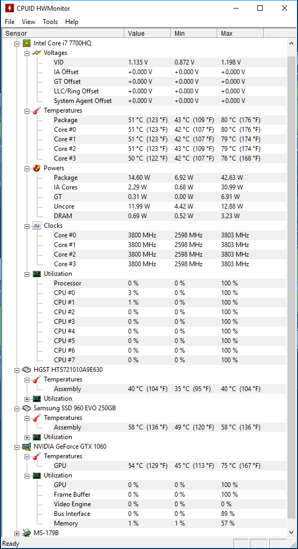Click the Intel Core i7 7700HQ CPU chip icon

(x=26, y=43)
